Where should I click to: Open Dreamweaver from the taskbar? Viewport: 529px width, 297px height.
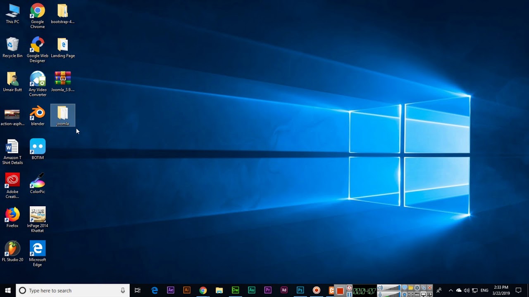coord(235,290)
